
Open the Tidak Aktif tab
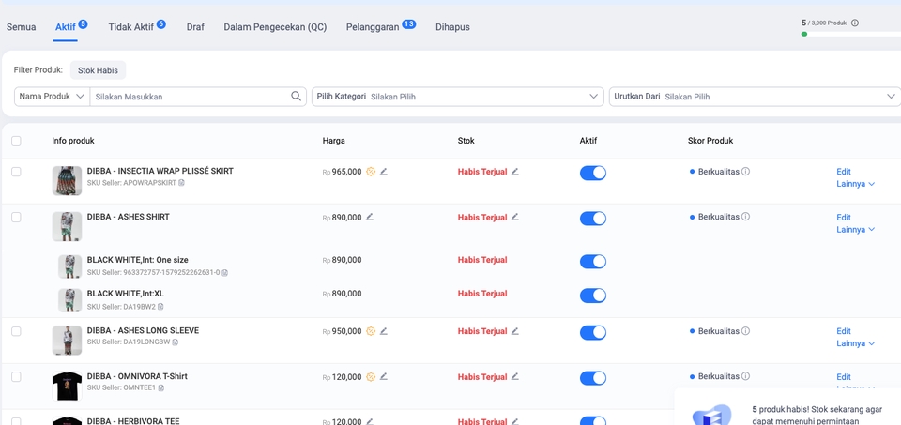click(x=131, y=27)
